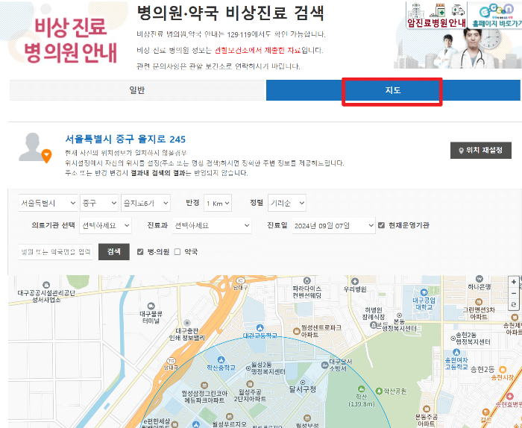Check the 약국 checkbox
Screen dimensions: 522x428
coord(177,252)
